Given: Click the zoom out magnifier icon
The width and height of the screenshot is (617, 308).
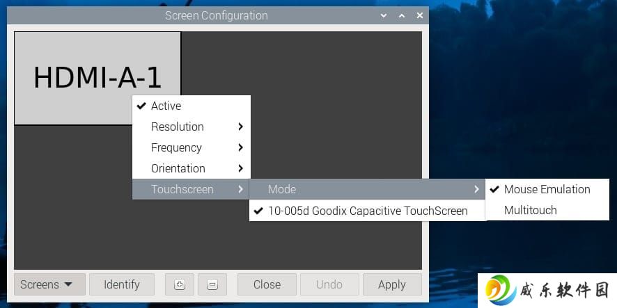Looking at the screenshot, I should (212, 284).
